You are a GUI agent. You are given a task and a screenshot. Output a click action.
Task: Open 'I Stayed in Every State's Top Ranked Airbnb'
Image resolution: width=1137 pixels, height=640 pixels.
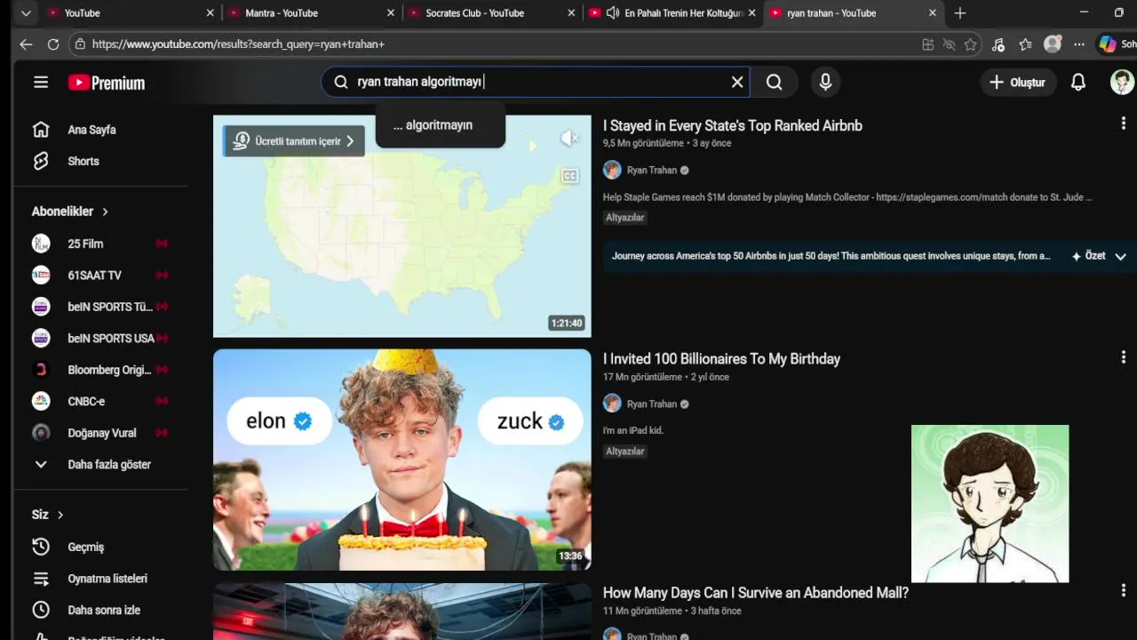tap(733, 125)
